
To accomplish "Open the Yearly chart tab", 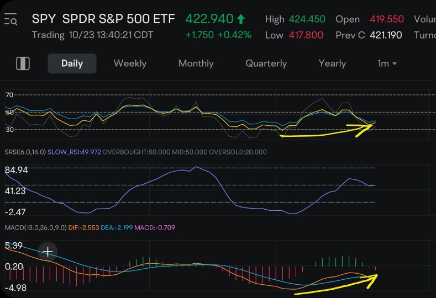I will (x=332, y=63).
